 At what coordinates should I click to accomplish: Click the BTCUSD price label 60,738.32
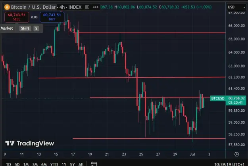point(228,100)
